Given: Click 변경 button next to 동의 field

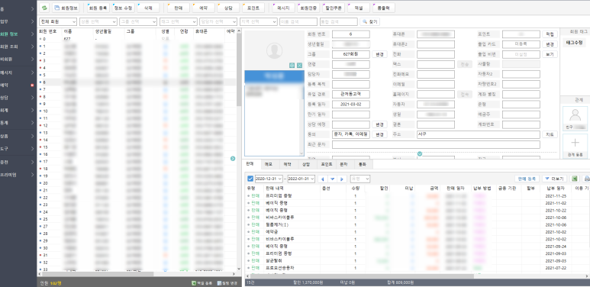Looking at the screenshot, I should (379, 134).
